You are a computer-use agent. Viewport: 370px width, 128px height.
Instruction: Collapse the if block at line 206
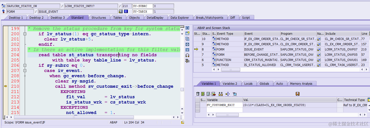[x=25, y=65]
